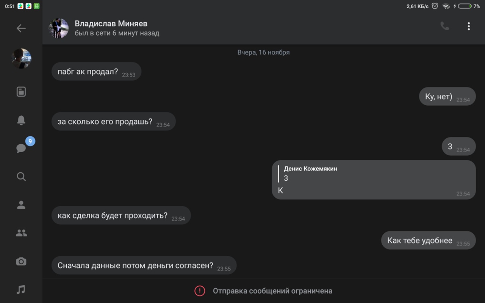Tap the "Отправка сообщений ограничена" notice
Image resolution: width=485 pixels, height=303 pixels.
[272, 291]
